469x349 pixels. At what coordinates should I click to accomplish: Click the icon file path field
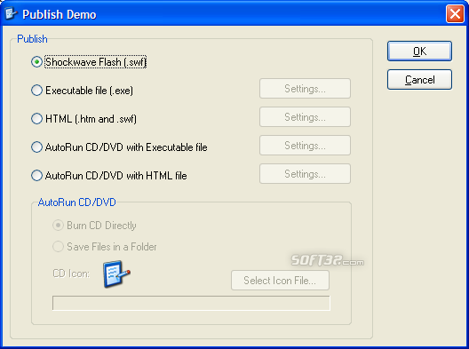pyautogui.click(x=192, y=303)
